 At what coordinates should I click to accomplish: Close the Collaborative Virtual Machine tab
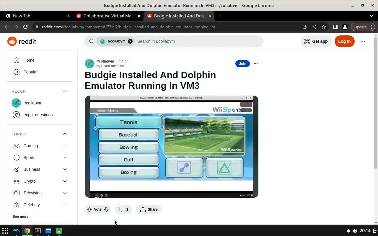pos(139,16)
